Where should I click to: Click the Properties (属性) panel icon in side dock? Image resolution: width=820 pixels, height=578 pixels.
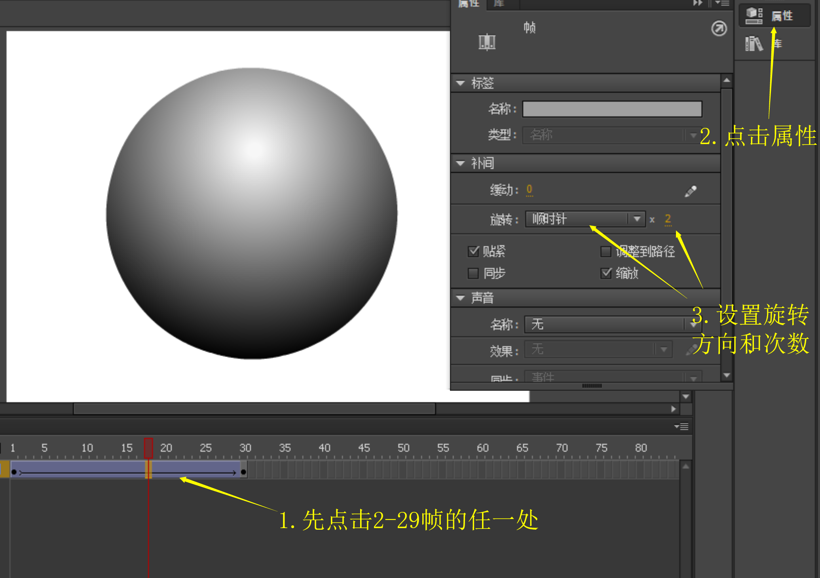point(754,16)
